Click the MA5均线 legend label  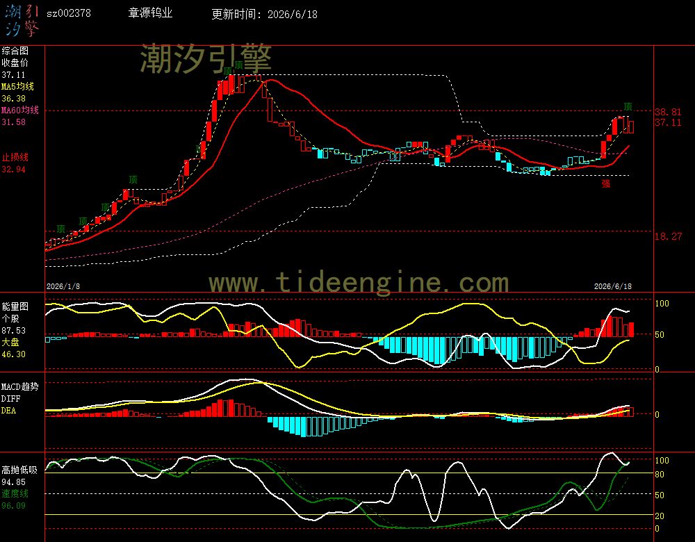pyautogui.click(x=18, y=86)
